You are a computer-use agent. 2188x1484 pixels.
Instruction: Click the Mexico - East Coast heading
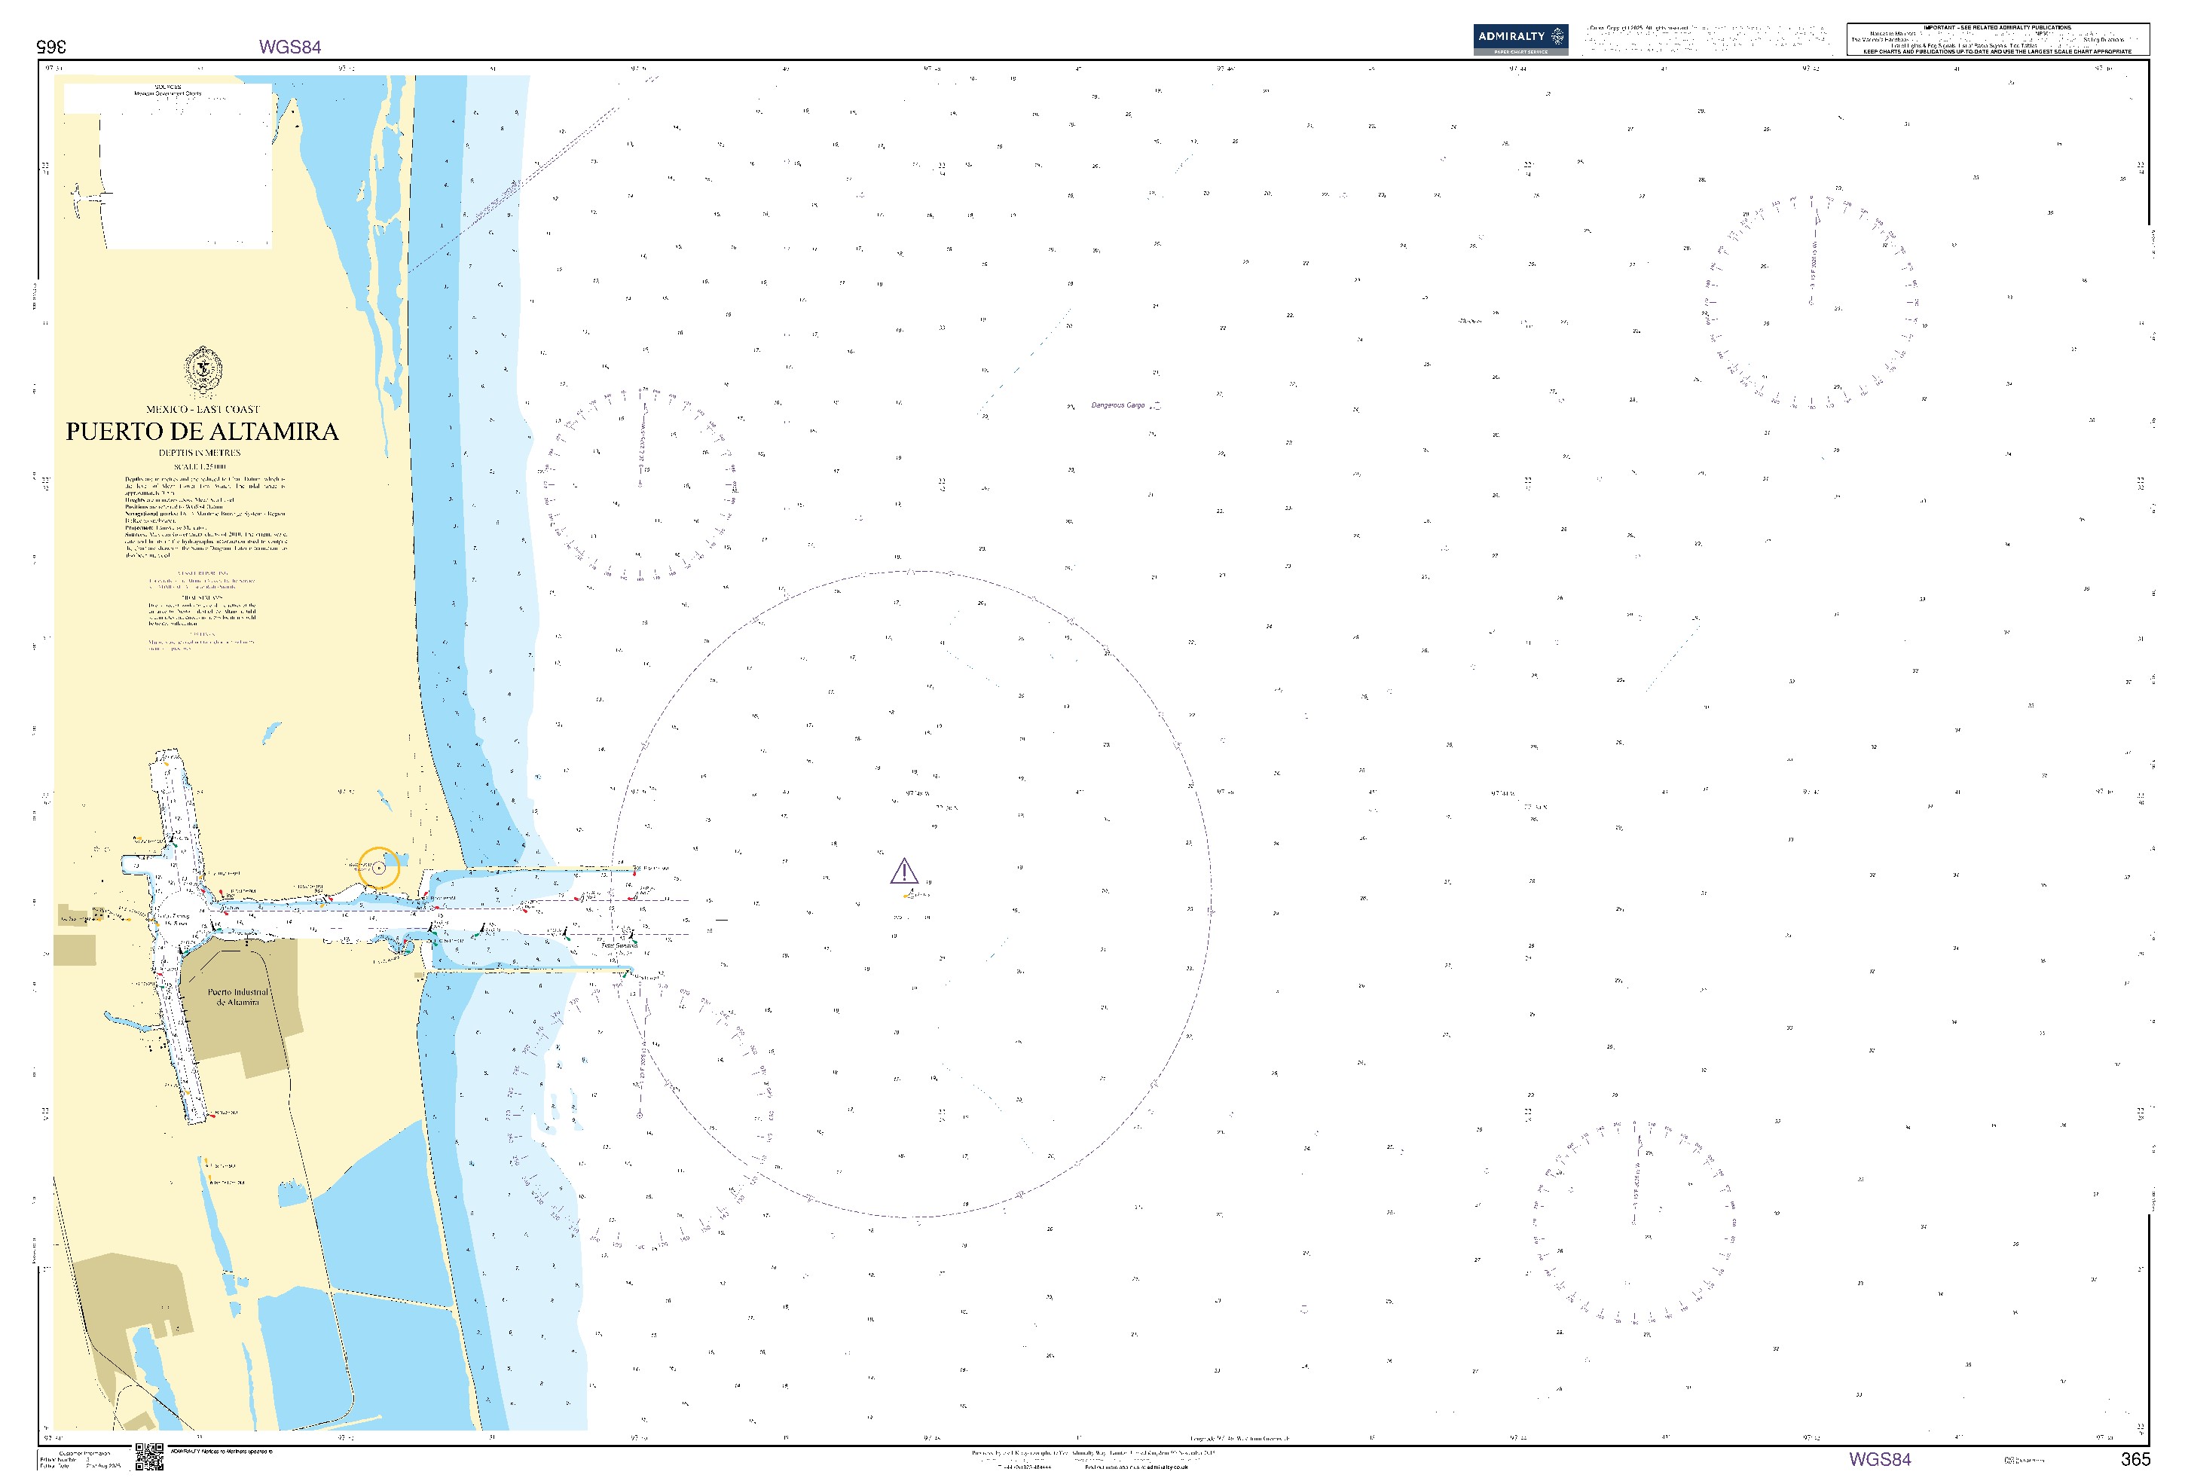(x=203, y=409)
